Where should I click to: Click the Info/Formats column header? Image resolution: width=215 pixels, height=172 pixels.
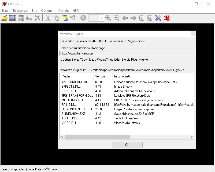pyautogui.click(x=153, y=76)
